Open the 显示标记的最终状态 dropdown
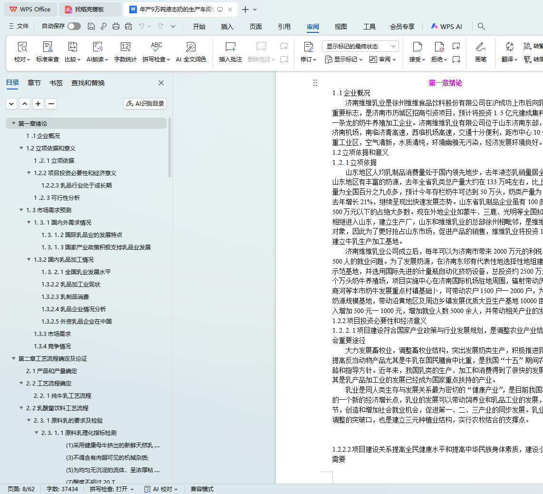 (x=360, y=46)
